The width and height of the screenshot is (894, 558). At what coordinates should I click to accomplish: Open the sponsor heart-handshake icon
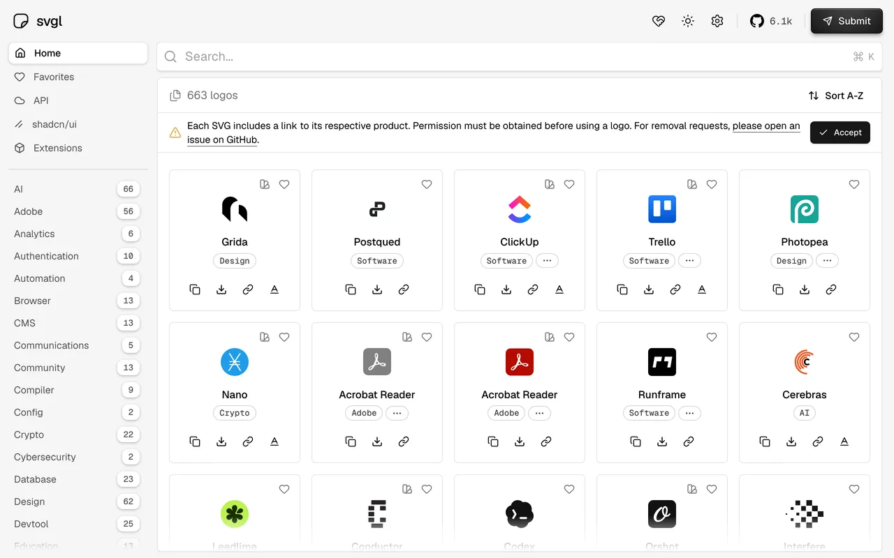tap(659, 21)
